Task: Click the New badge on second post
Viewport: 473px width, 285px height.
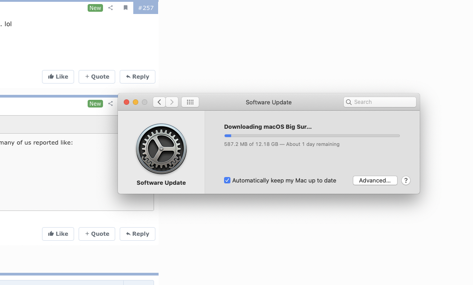Action: tap(95, 103)
